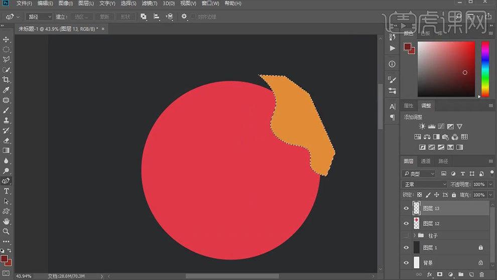
Task: Open pen tool preset picker arrow
Action: (18, 17)
